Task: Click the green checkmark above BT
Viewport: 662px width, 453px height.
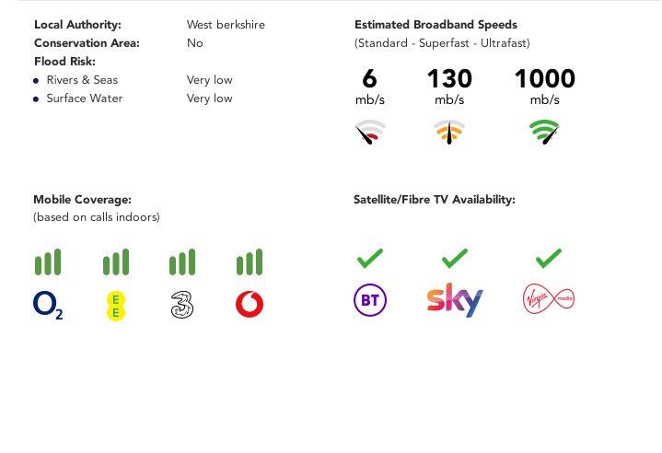Action: 370,258
